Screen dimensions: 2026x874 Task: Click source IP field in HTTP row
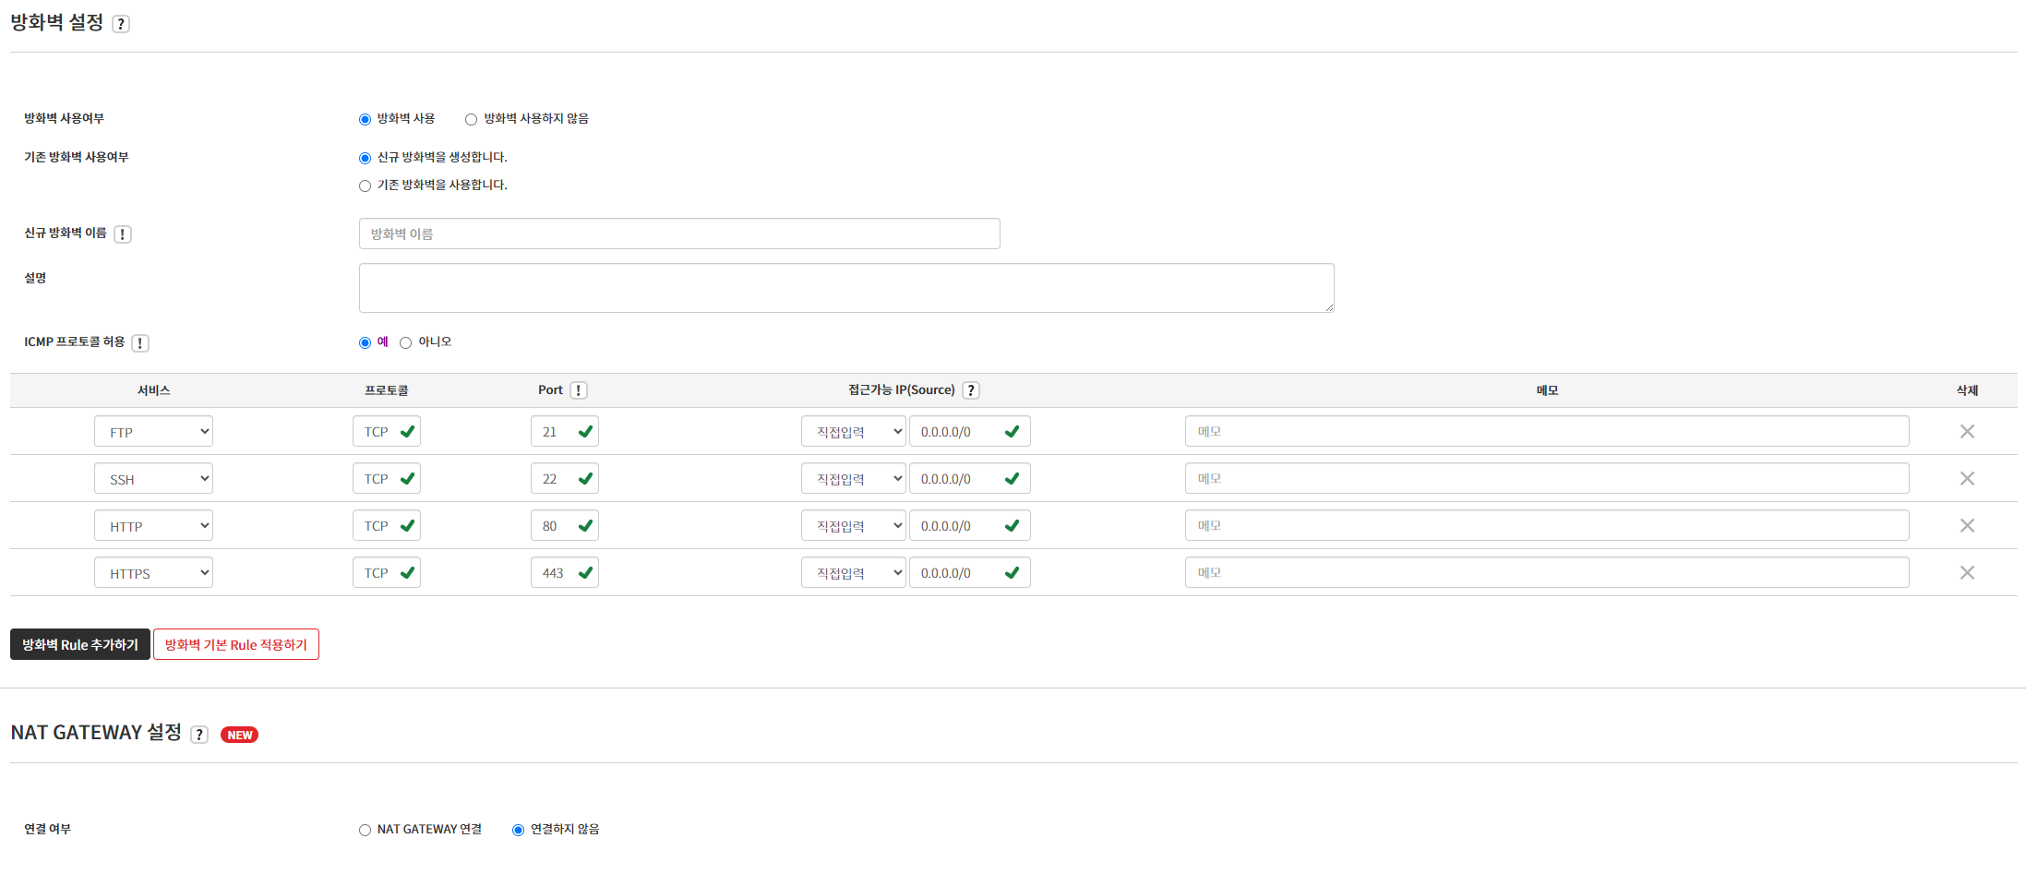pos(970,525)
